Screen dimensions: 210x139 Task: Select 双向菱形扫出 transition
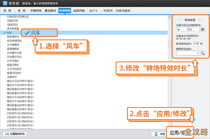click(14, 57)
